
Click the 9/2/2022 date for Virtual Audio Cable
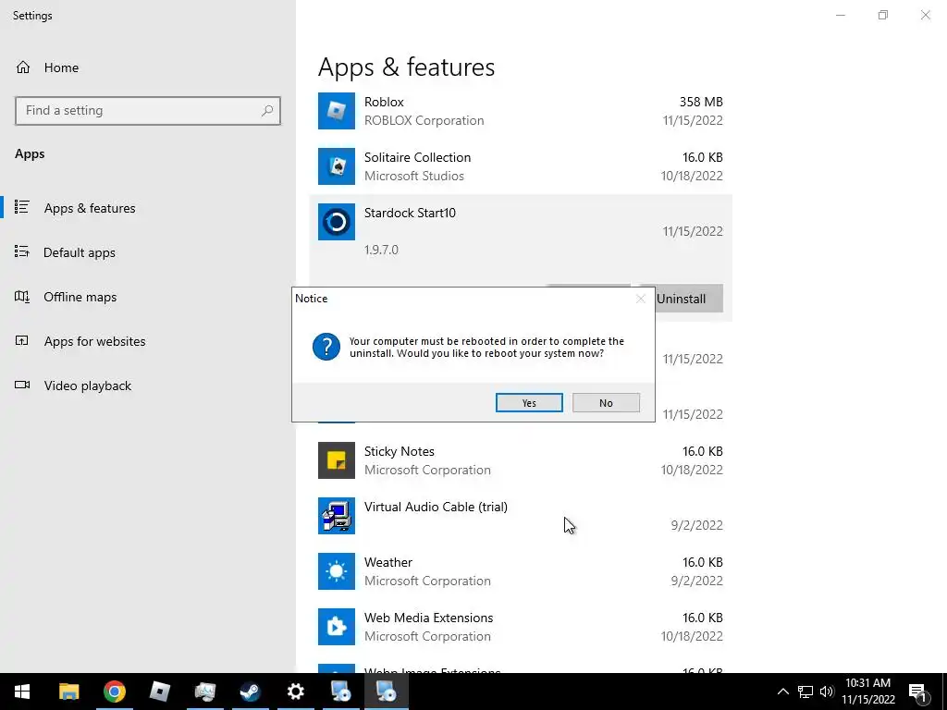(697, 525)
